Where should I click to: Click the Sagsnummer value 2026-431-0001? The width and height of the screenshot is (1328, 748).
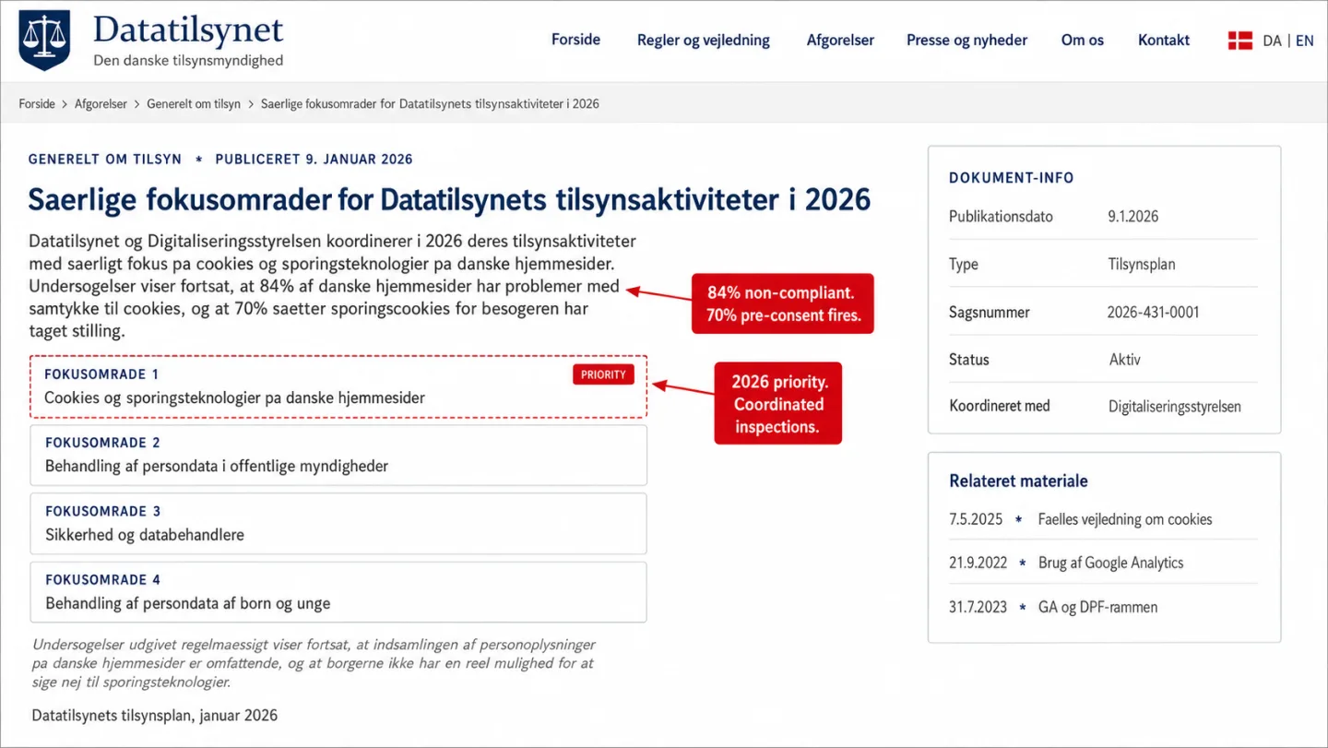click(1153, 313)
